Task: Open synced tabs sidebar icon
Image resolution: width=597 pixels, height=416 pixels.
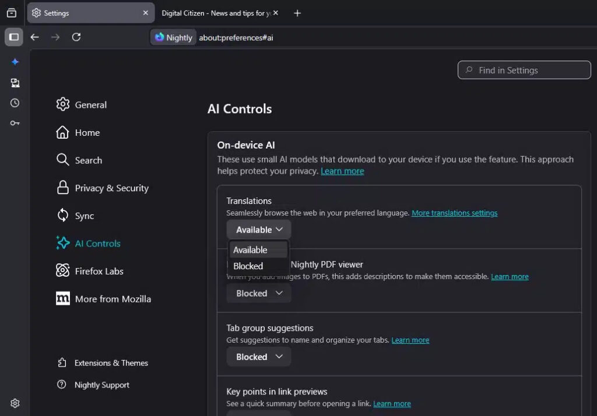Action: (15, 83)
